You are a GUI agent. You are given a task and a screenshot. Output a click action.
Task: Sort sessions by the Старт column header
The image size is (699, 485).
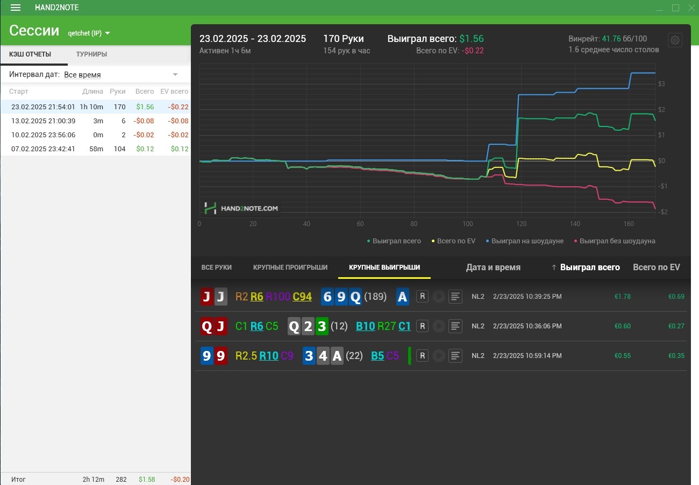click(x=19, y=92)
